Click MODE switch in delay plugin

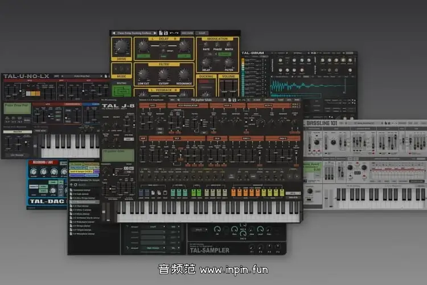click(121, 69)
